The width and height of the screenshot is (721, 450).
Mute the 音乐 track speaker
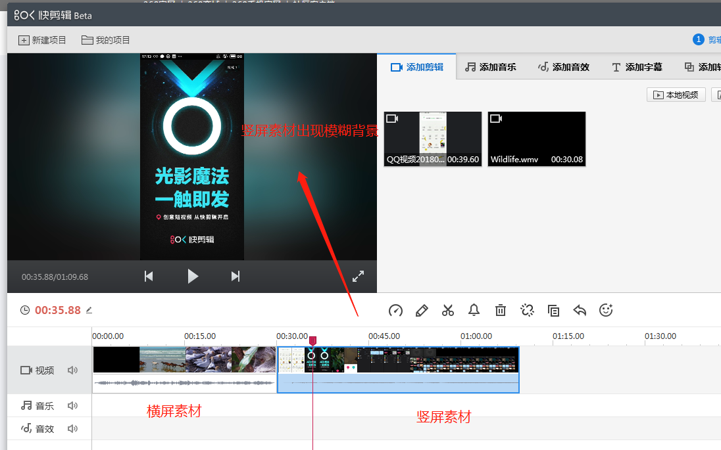pos(72,406)
